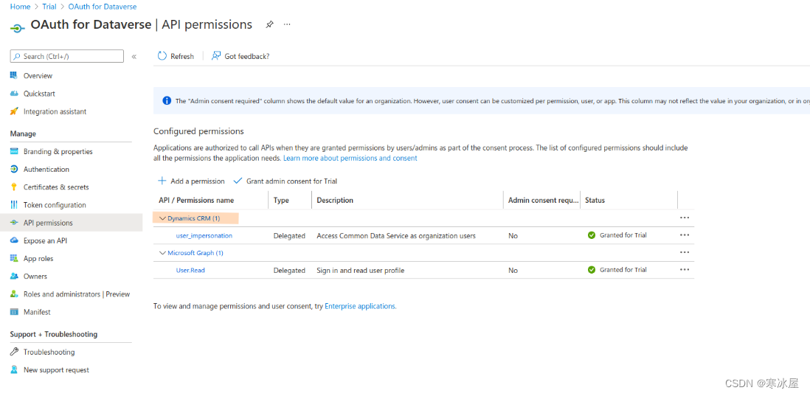
Task: Collapse the Dynamics CRM (1) group
Action: 163,218
